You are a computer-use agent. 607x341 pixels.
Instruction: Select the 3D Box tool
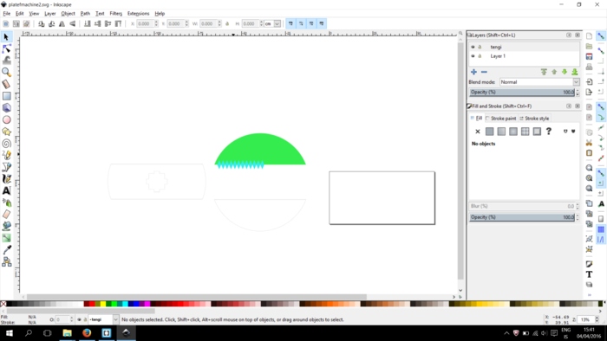pos(6,107)
